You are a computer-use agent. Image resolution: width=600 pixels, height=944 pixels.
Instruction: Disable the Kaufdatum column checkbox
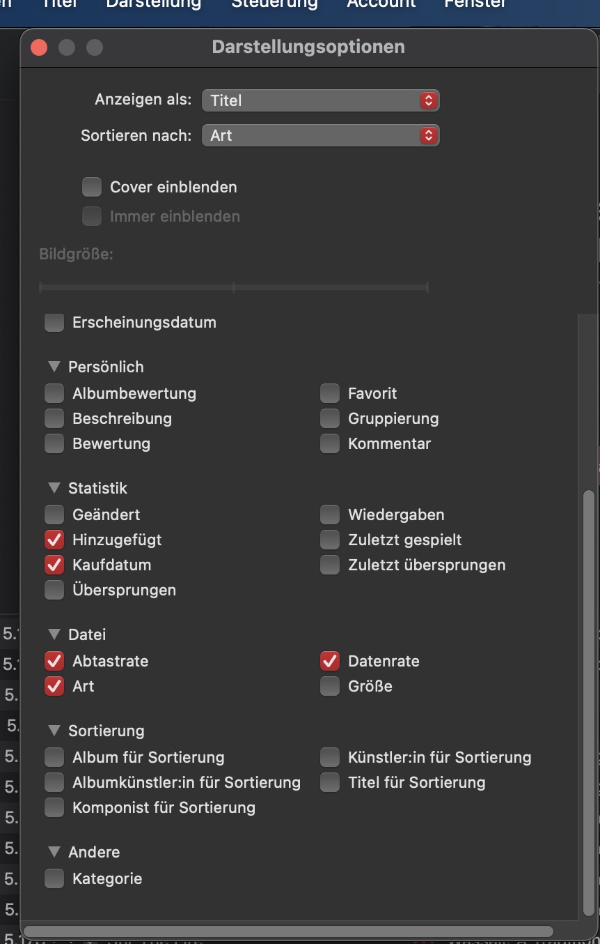(54, 565)
